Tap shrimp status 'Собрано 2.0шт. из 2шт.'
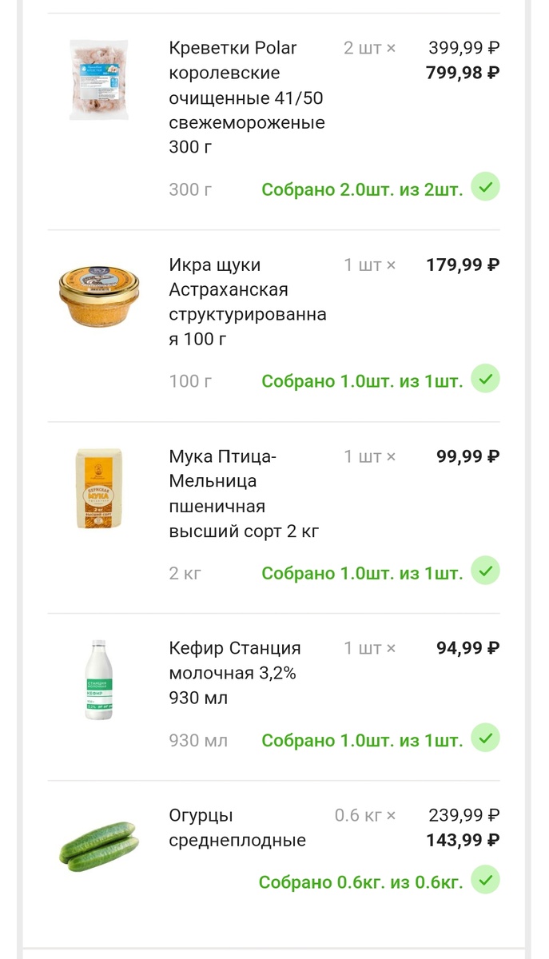549x959 pixels. 362,189
